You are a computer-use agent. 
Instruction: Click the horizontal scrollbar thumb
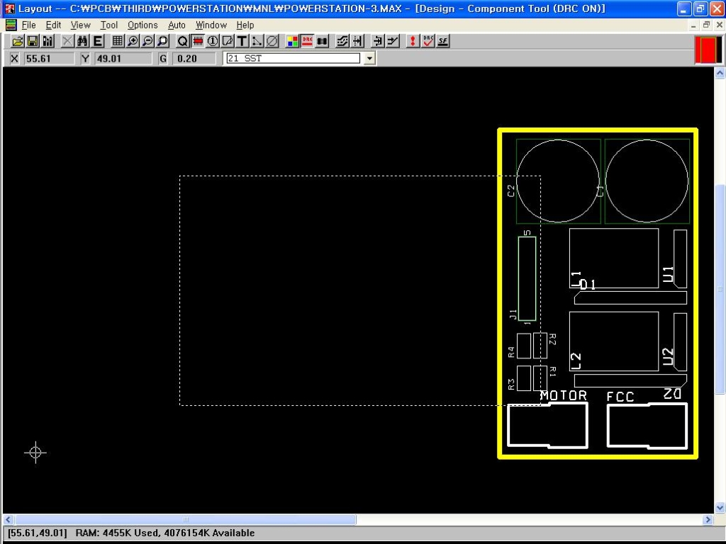[185, 519]
